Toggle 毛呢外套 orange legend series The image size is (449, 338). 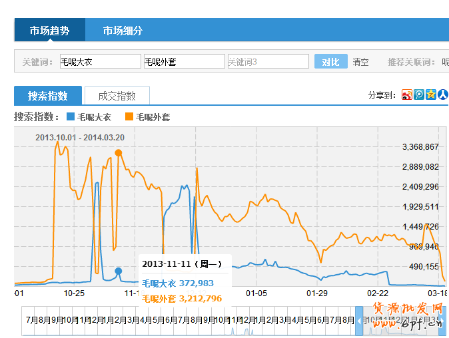pos(147,117)
